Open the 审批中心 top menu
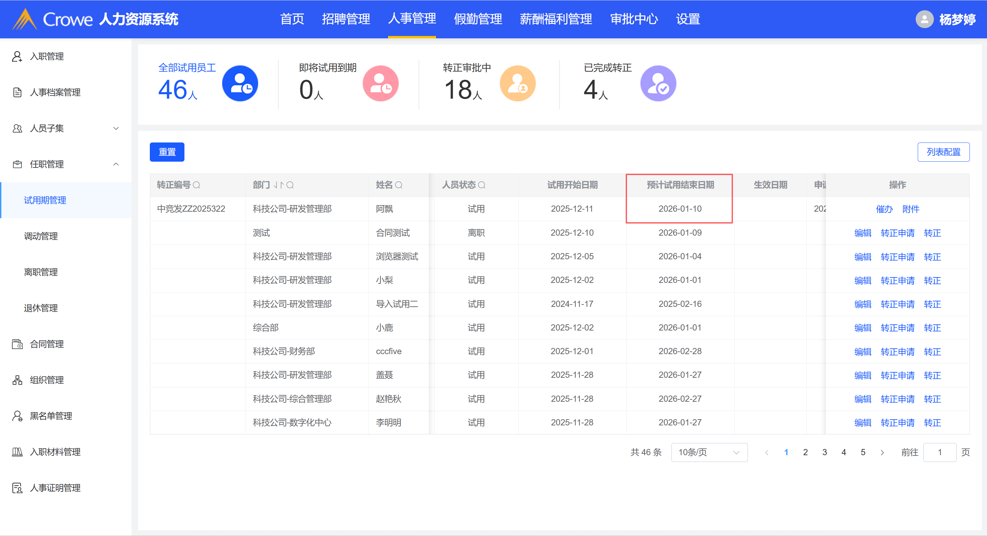 coord(634,19)
